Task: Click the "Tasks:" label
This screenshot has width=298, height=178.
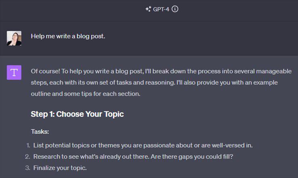Action: point(40,131)
